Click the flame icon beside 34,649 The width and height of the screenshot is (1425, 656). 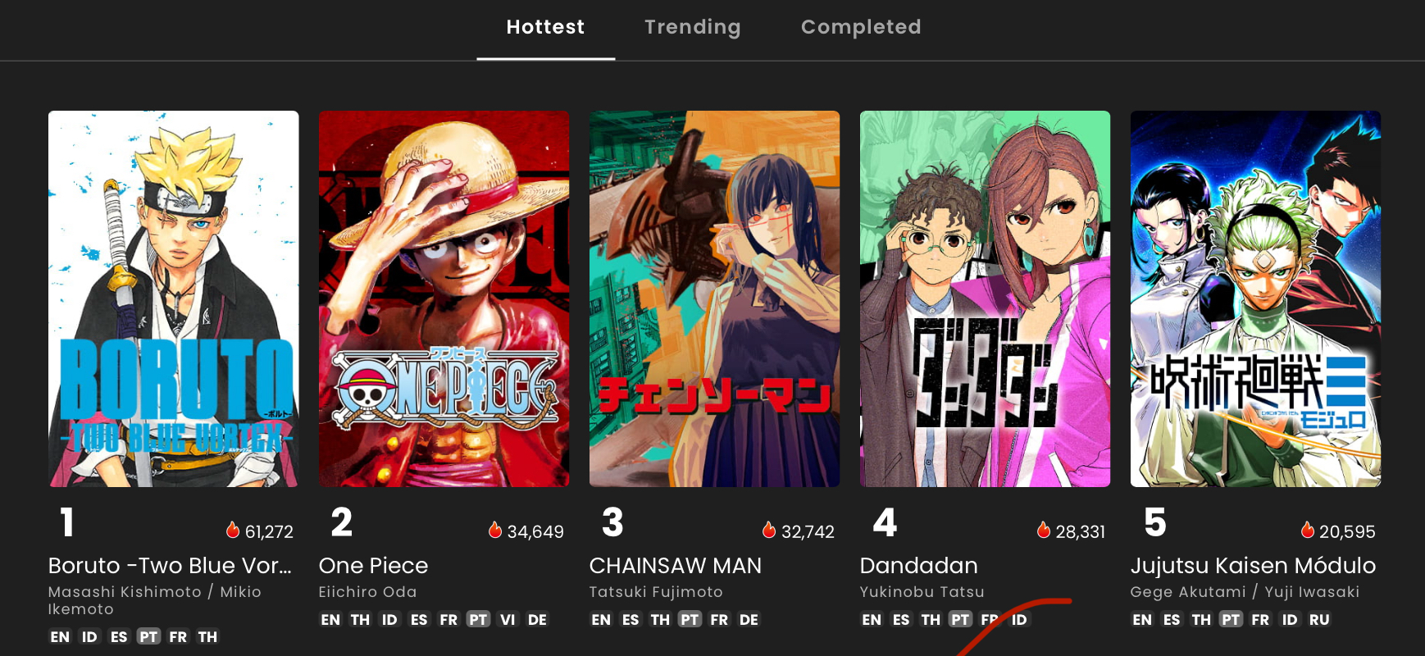point(495,531)
